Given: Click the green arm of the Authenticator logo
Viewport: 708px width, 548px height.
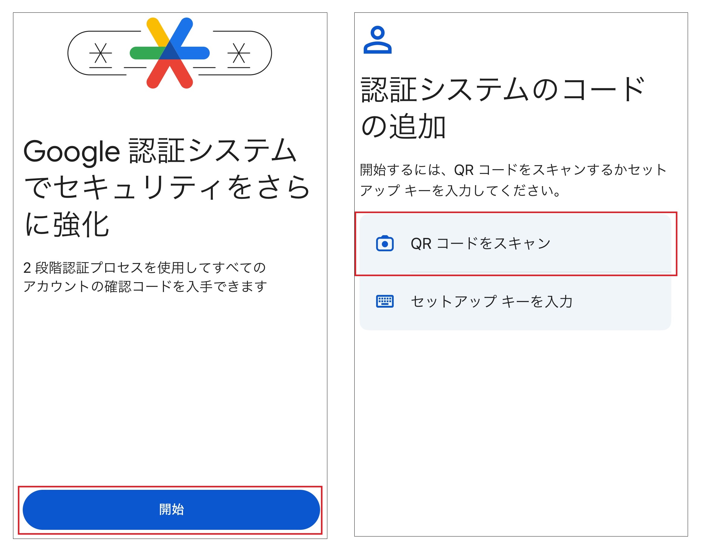Looking at the screenshot, I should [x=146, y=53].
